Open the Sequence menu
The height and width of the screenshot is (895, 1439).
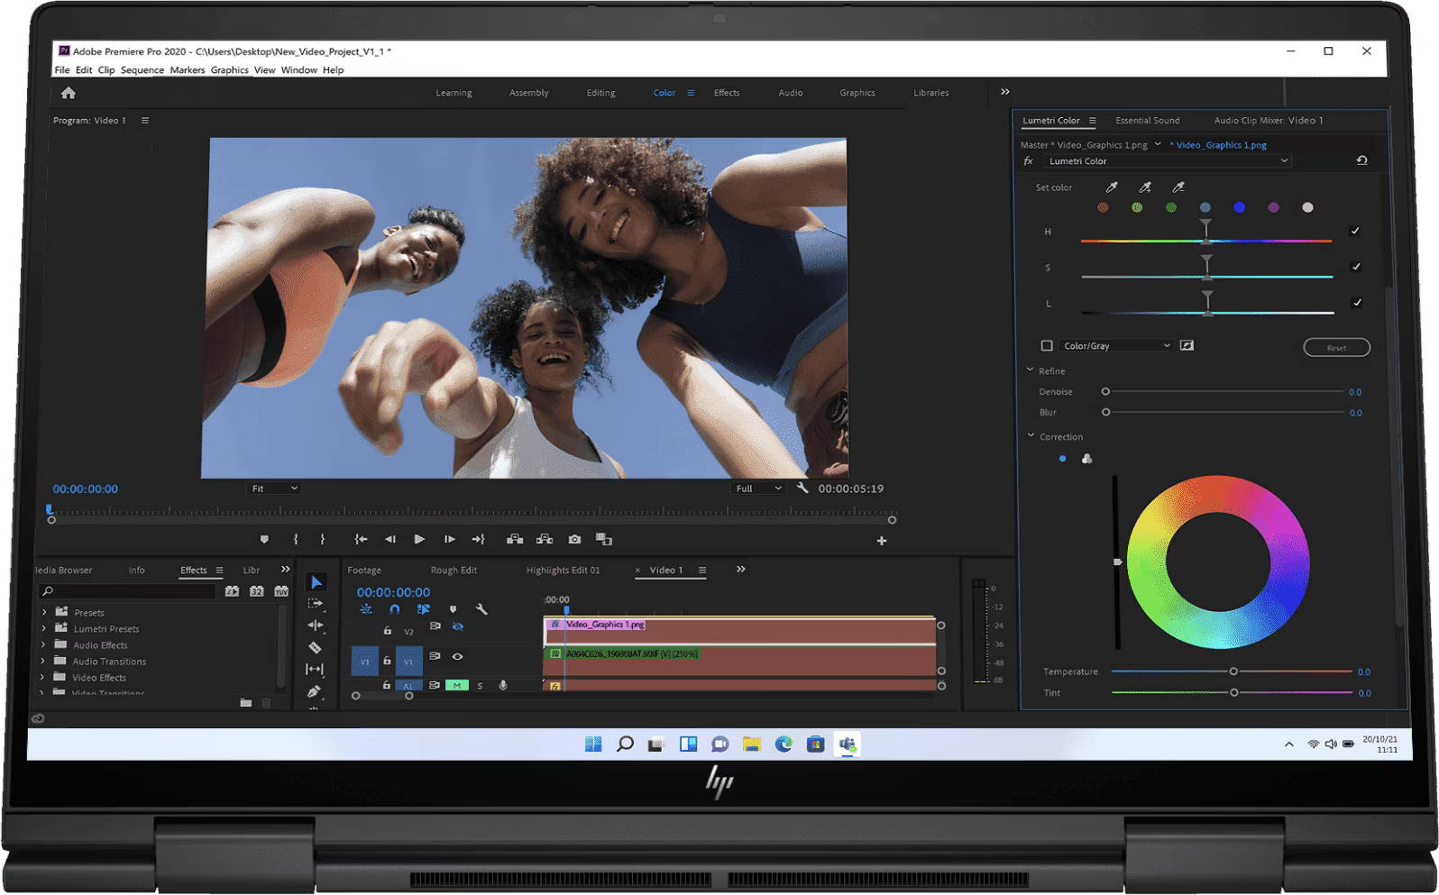coord(142,69)
